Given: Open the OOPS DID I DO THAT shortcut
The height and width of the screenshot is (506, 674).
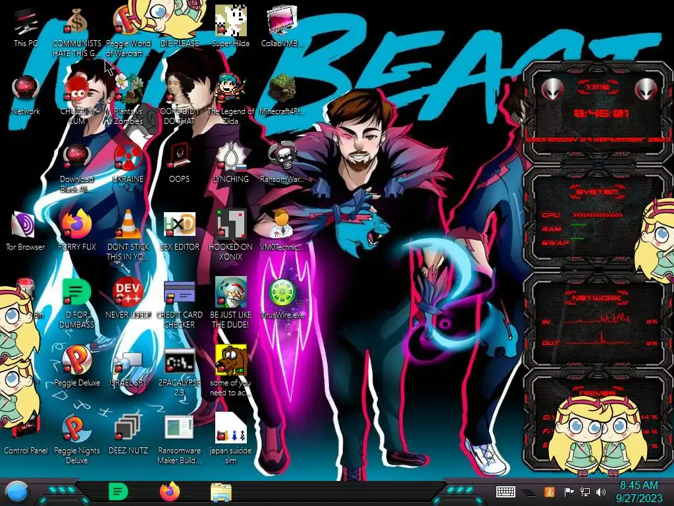Looking at the screenshot, I should [x=179, y=100].
